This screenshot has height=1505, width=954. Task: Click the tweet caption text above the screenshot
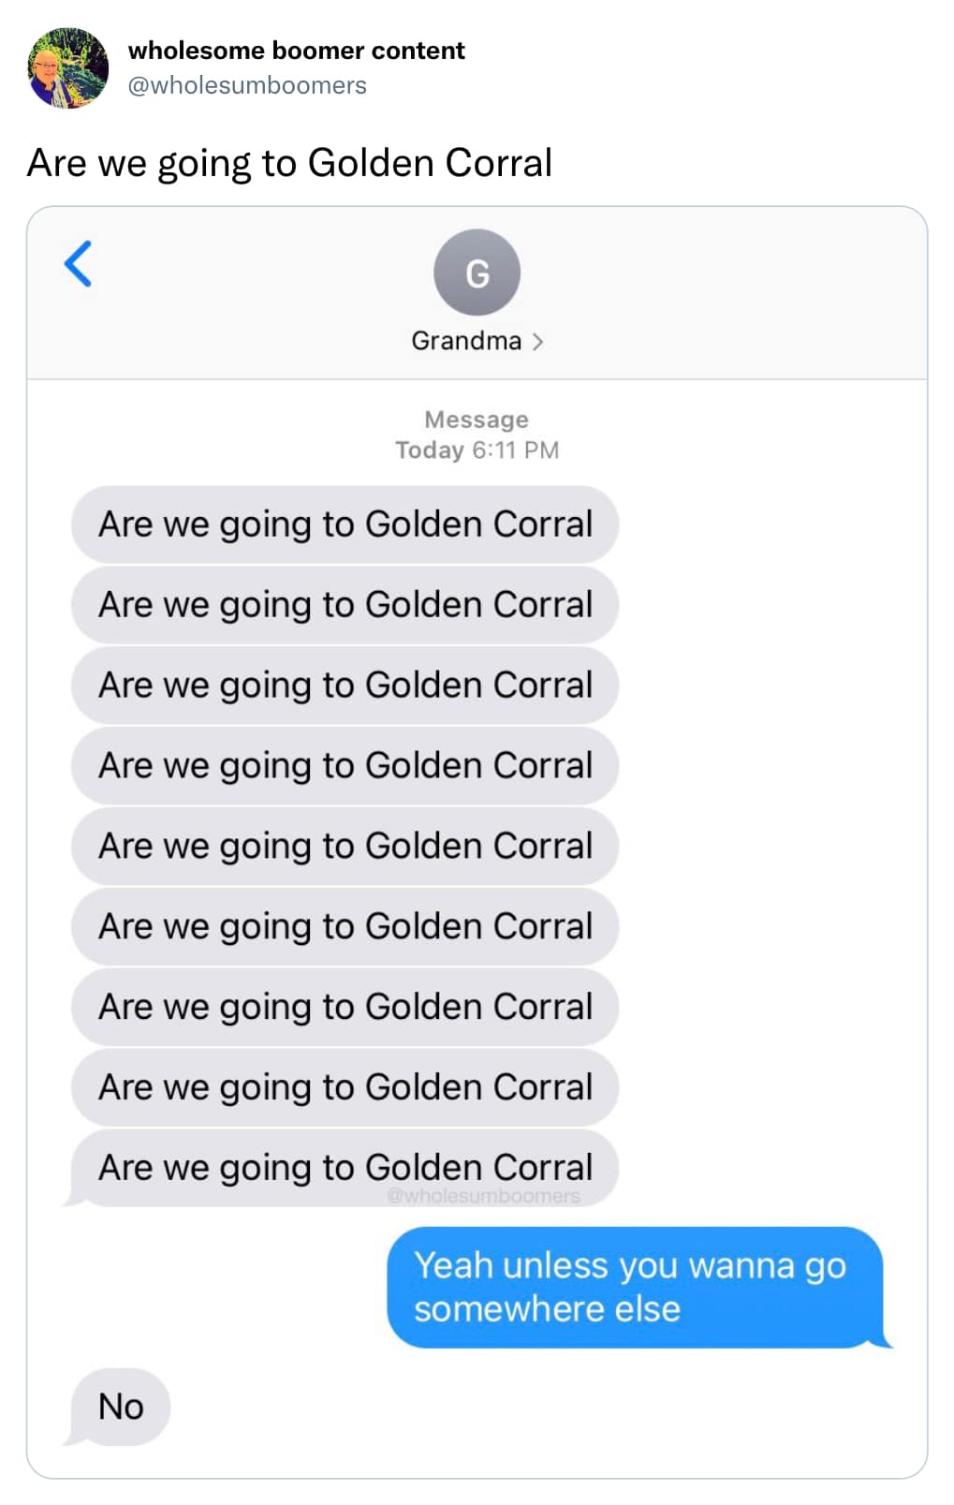coord(289,163)
